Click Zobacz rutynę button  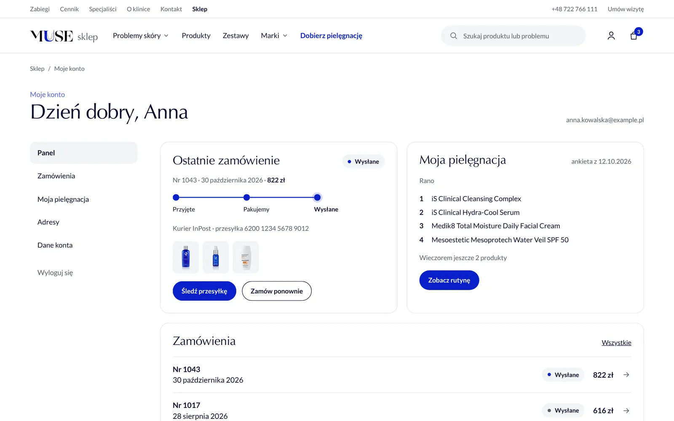pyautogui.click(x=449, y=280)
